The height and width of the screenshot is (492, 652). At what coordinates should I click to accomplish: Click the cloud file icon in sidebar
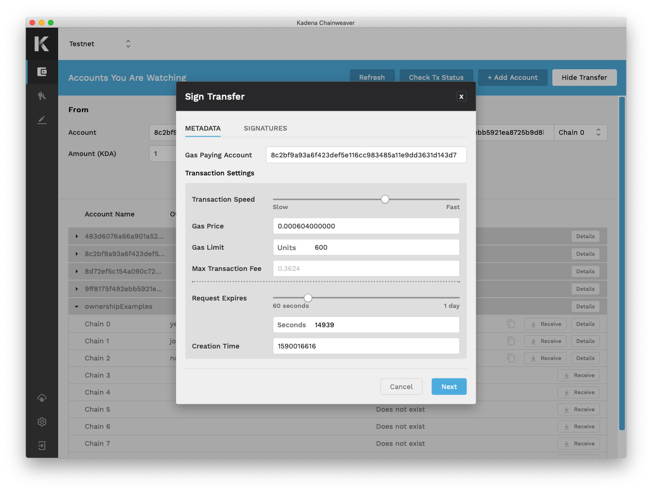click(42, 398)
